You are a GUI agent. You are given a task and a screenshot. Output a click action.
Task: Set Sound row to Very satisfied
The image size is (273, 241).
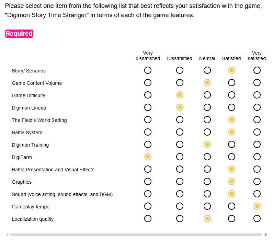tap(257, 194)
